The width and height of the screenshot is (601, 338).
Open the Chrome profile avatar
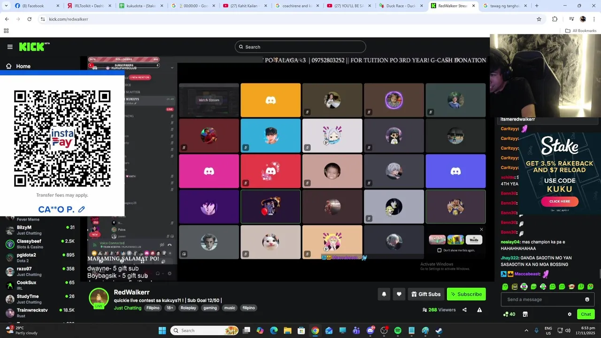tap(583, 19)
